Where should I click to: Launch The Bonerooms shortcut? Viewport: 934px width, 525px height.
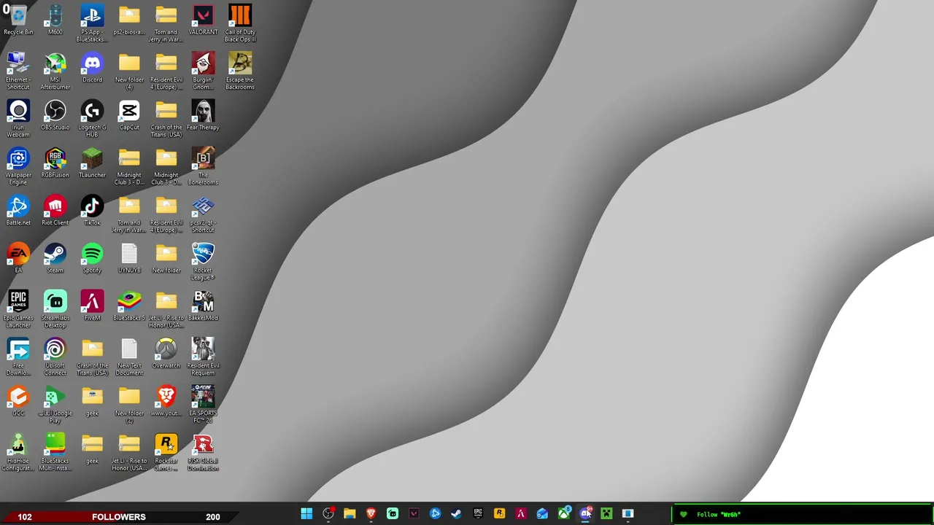click(203, 166)
